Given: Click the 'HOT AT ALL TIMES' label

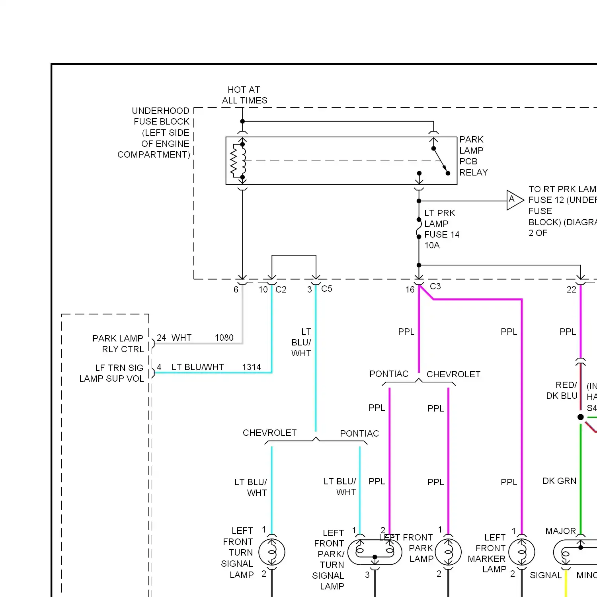Looking at the screenshot, I should coord(244,95).
